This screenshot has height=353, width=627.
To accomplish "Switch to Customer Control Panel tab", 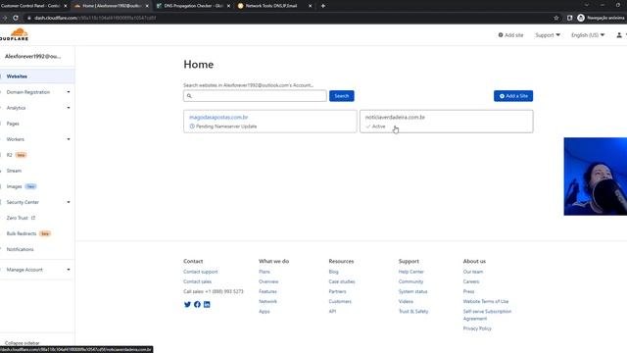I will [x=34, y=6].
